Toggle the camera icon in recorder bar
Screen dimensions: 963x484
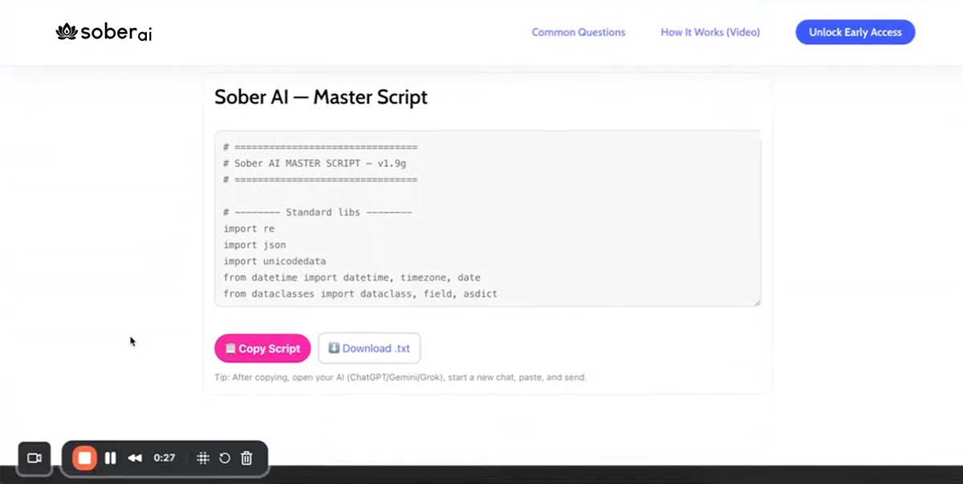(x=34, y=458)
